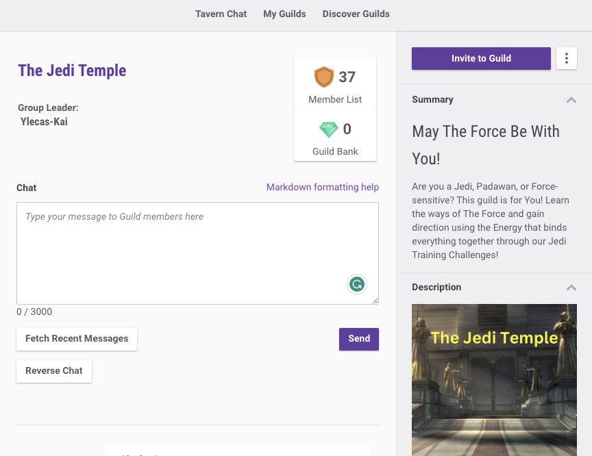Click the guild summary paragraph text
The height and width of the screenshot is (456, 592).
pyautogui.click(x=491, y=220)
